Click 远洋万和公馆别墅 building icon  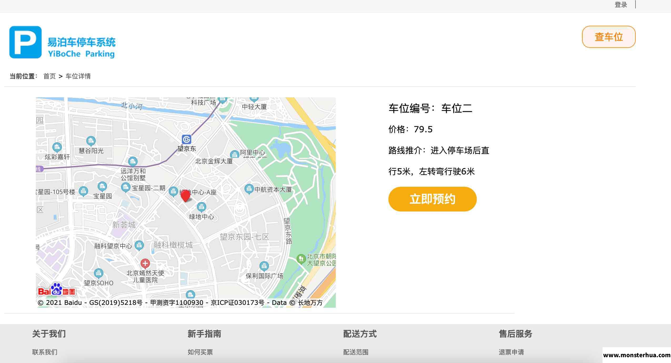(x=133, y=161)
